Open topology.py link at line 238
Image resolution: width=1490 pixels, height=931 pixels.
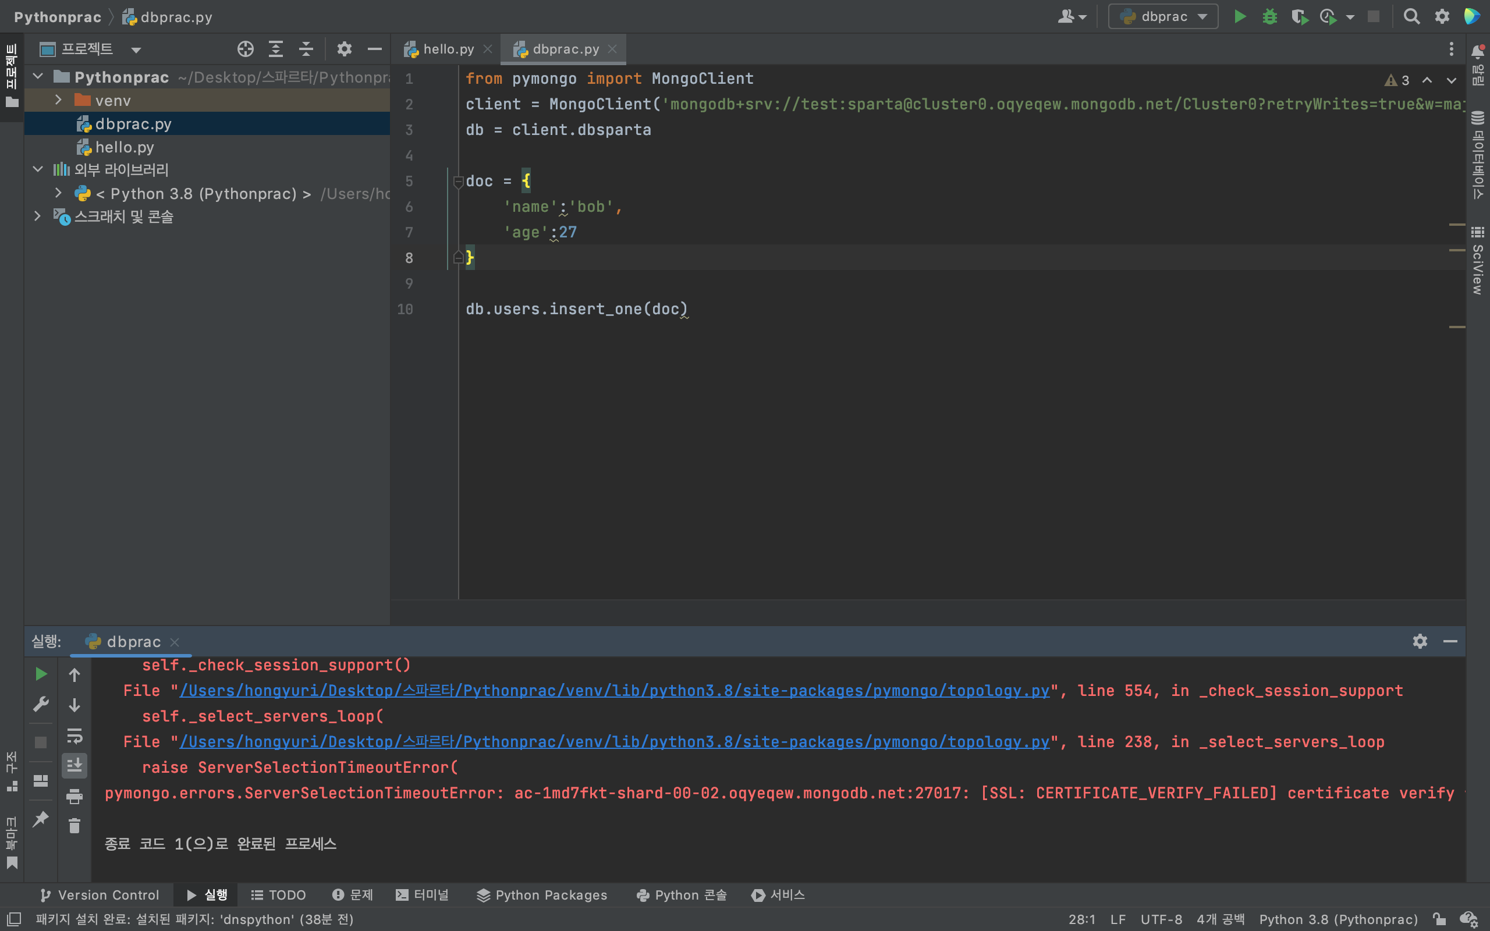coord(614,742)
